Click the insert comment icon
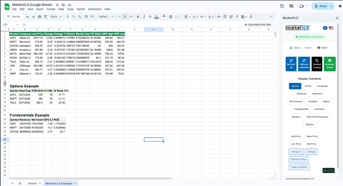Image resolution: width=343 pixels, height=186 pixels. pyautogui.click(x=225, y=17)
